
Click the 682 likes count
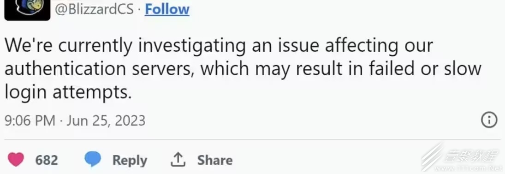tap(47, 160)
